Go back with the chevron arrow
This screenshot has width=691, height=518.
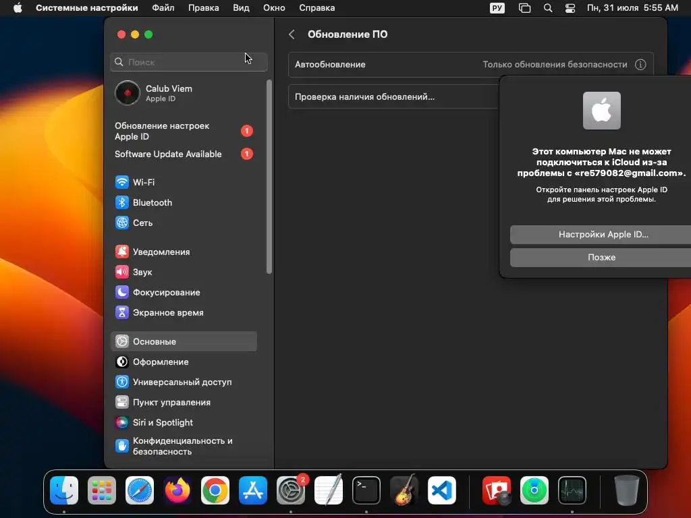(292, 34)
